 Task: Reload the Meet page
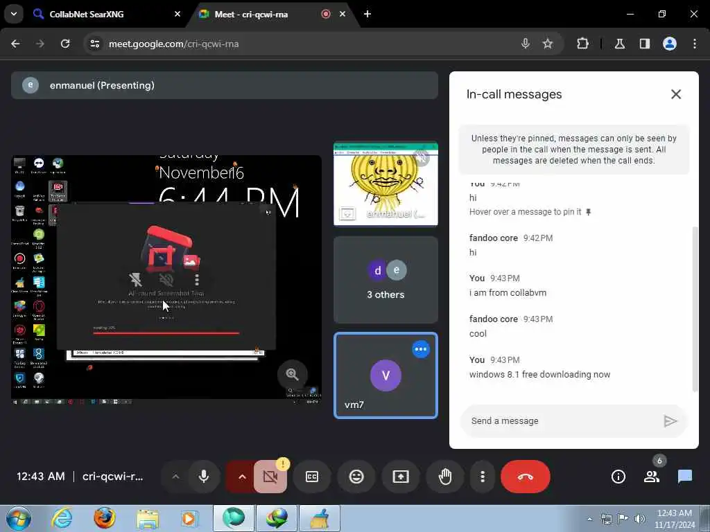pyautogui.click(x=65, y=44)
